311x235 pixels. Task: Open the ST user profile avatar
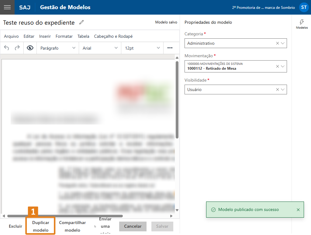point(304,7)
